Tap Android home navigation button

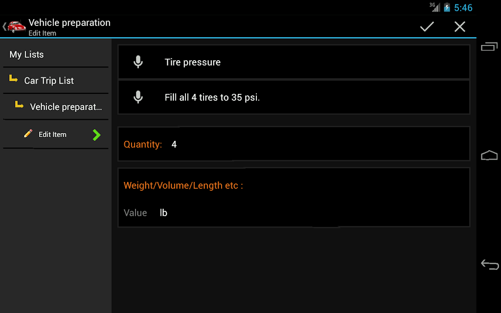click(x=489, y=155)
